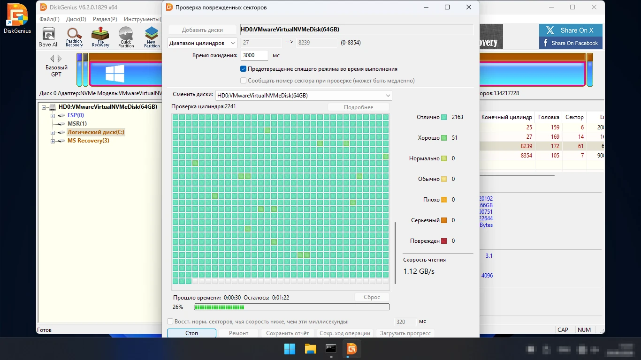Uncheck sleep mode prevention checkbox
Screen dimensions: 641x360
(x=243, y=69)
